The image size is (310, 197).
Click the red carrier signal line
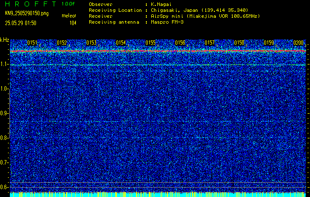[158, 51]
